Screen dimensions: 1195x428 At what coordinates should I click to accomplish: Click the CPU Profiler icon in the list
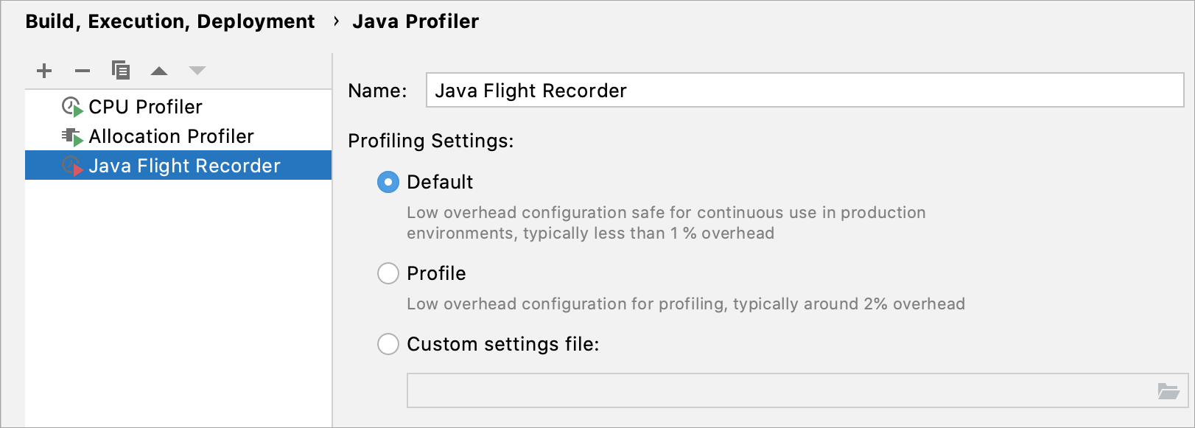click(x=71, y=107)
